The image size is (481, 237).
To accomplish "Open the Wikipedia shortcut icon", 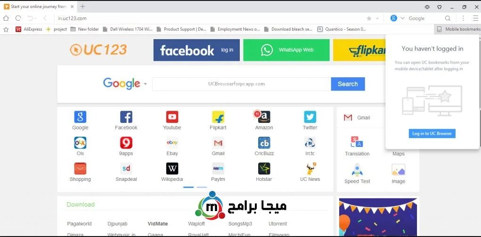I will [x=172, y=169].
